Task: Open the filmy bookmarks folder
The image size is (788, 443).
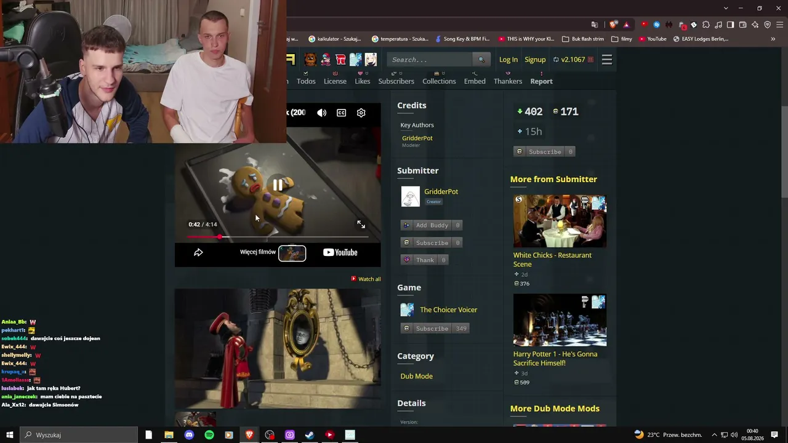Action: tap(622, 39)
